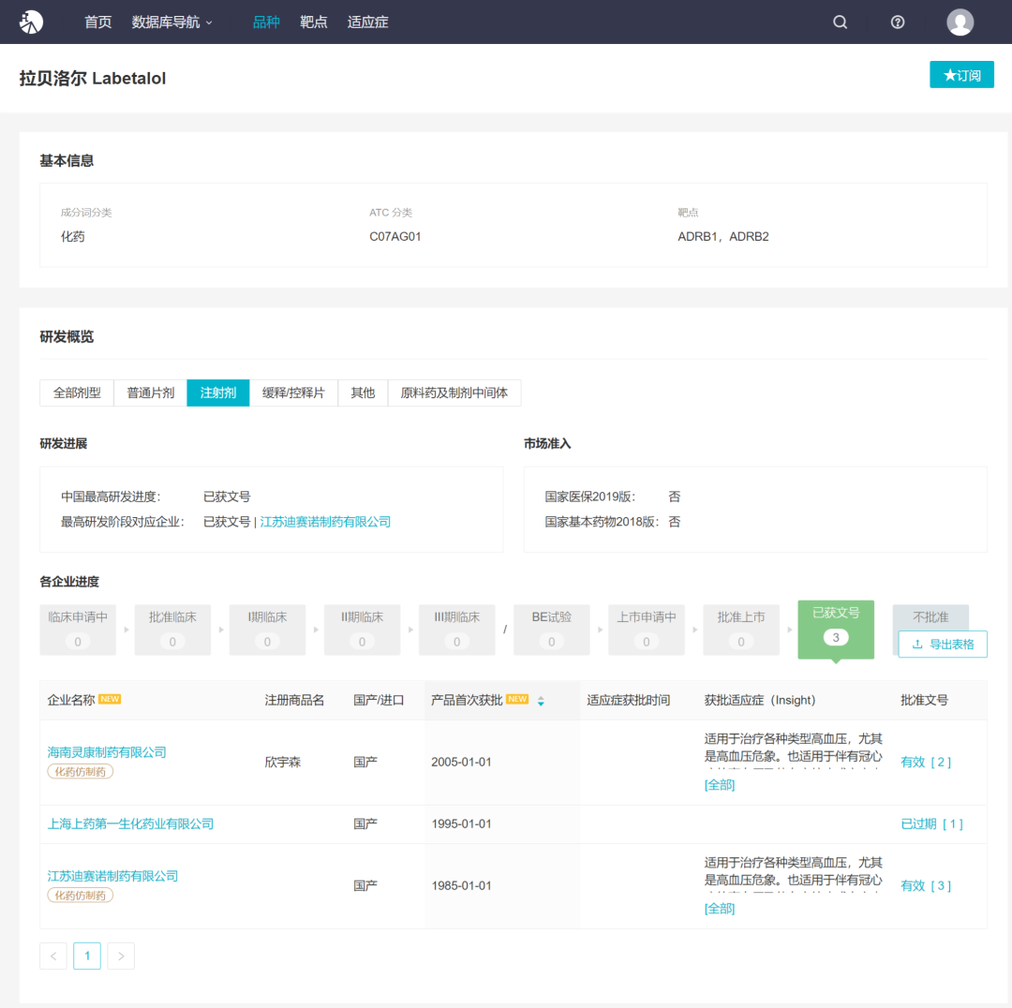Viewport: 1012px width, 1008px height.
Task: Open 江苏迪赛诺制药有限公司 link in table
Action: coord(112,876)
